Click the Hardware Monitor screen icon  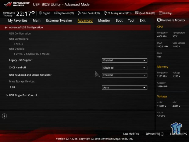click(x=159, y=20)
